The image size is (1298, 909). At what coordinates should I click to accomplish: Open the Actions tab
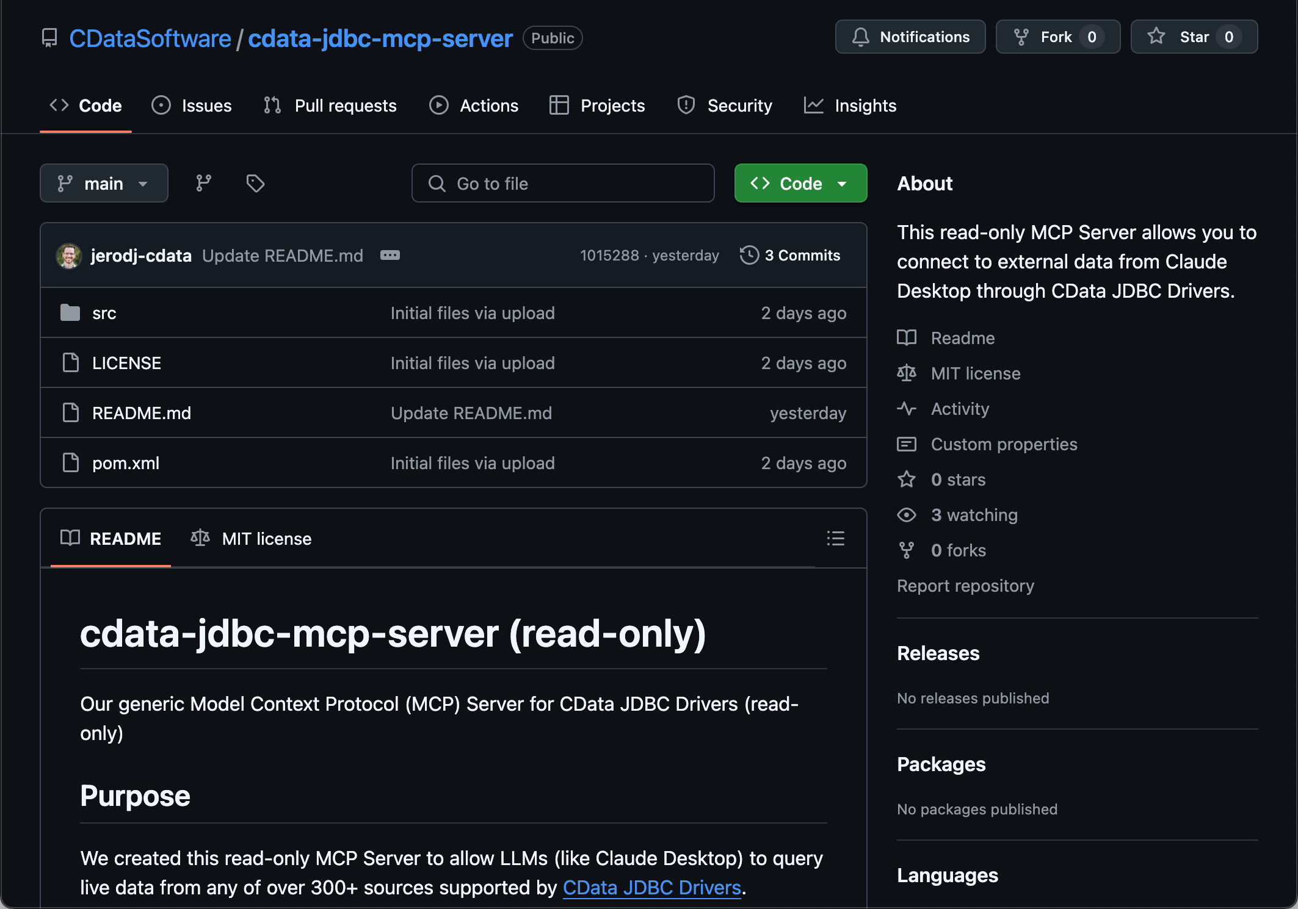[x=474, y=106]
